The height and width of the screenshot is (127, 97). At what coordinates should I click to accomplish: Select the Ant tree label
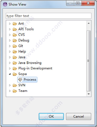[x=21, y=24]
